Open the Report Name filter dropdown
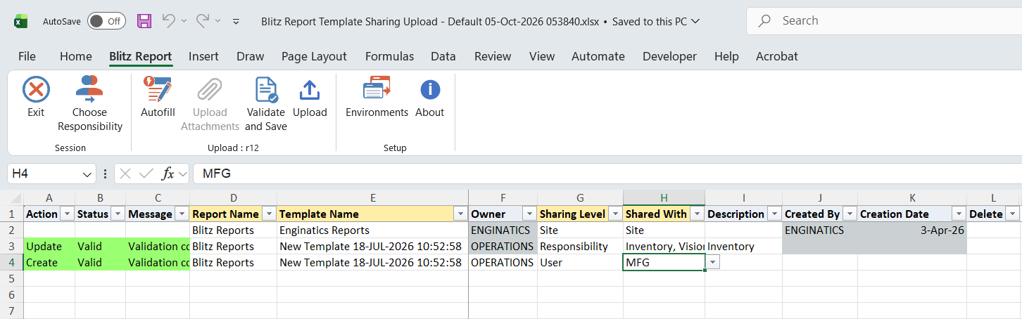Image resolution: width=1022 pixels, height=319 pixels. click(x=269, y=214)
